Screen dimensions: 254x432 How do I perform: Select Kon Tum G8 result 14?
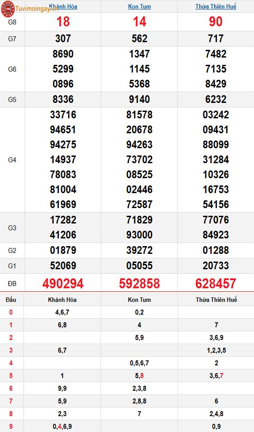(139, 22)
